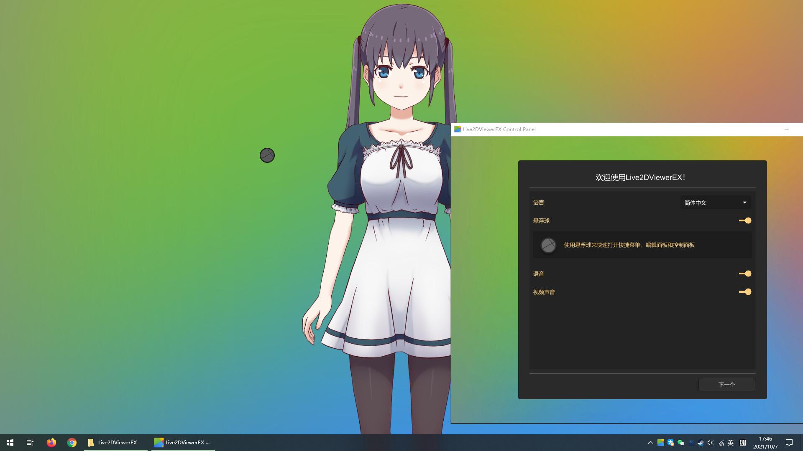Screen dimensions: 803x451
Task: Launch Firefox from the taskbar
Action: [51, 443]
